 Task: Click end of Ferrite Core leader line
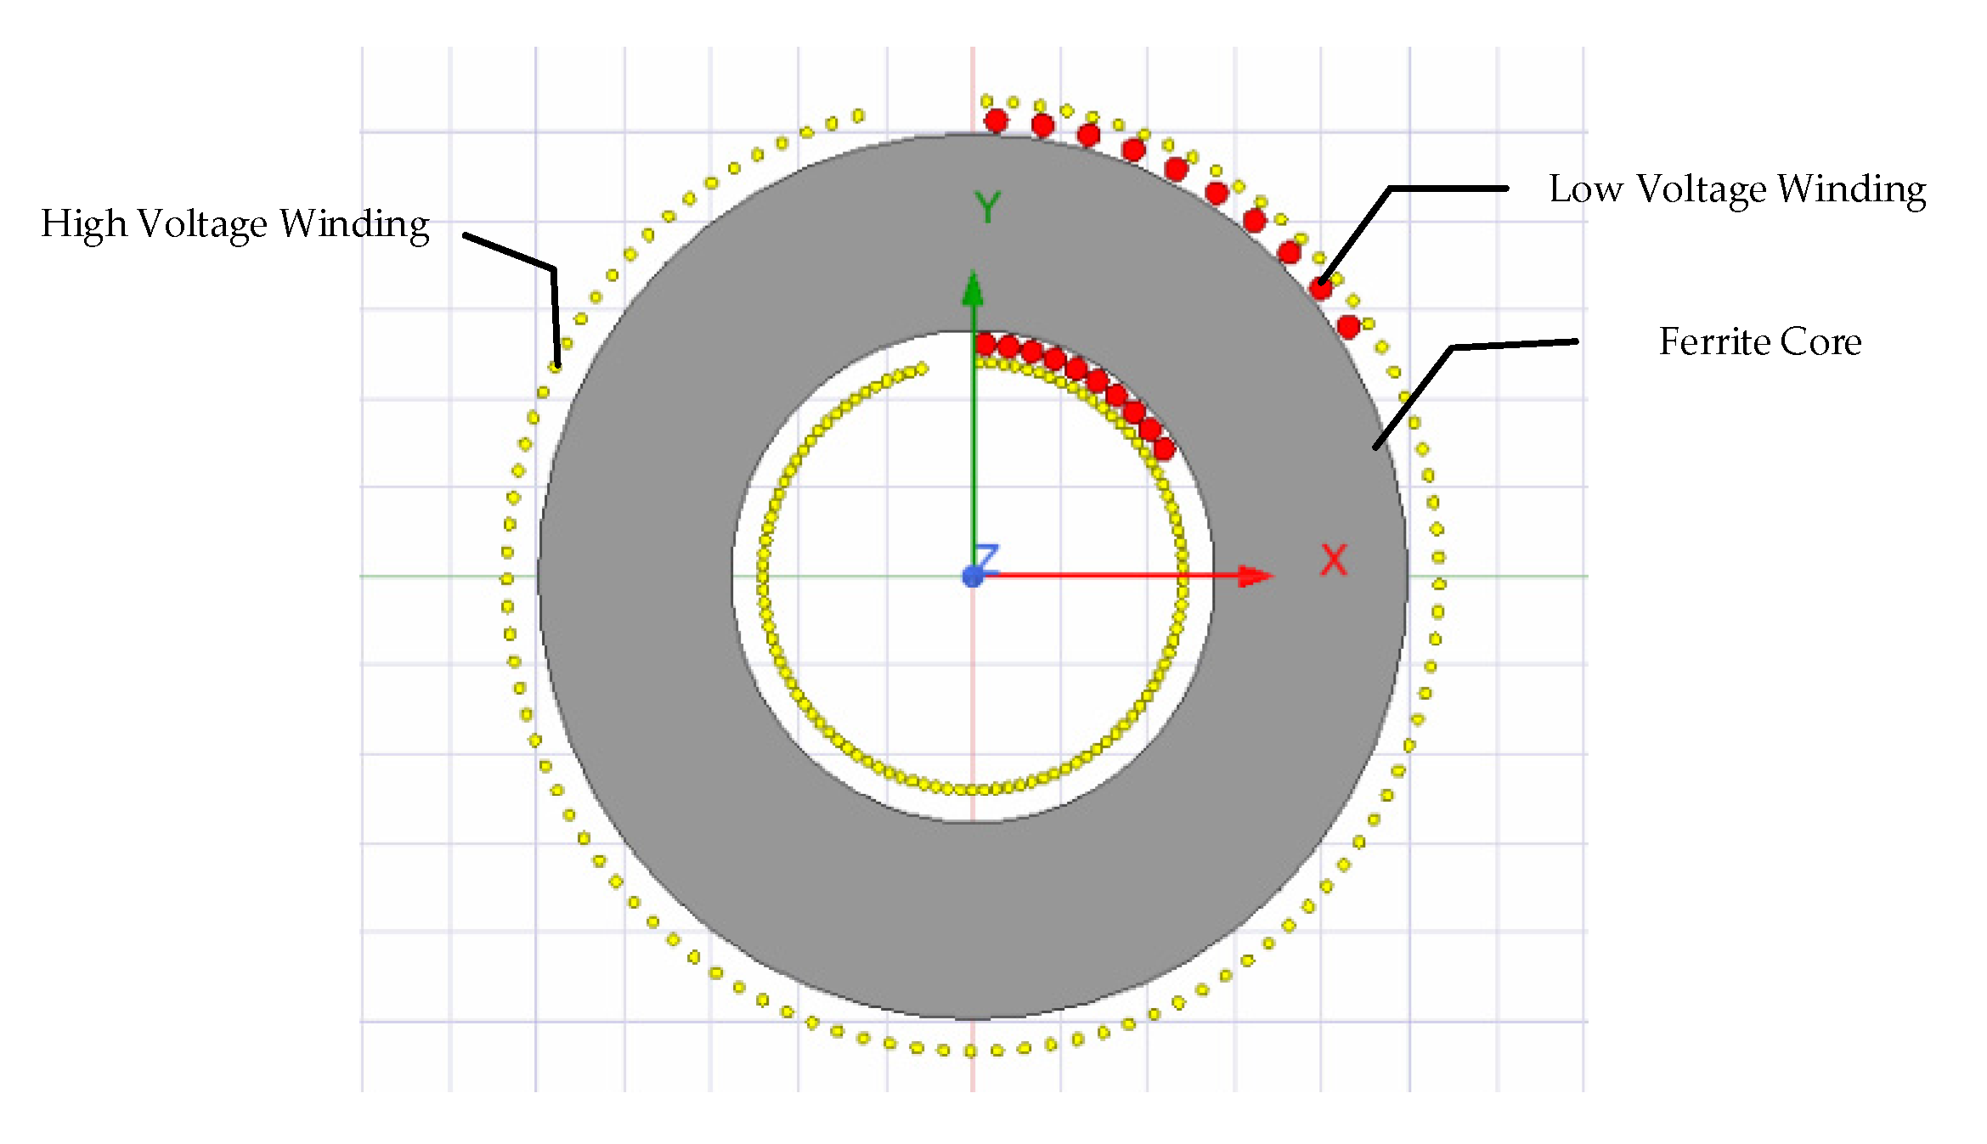[x=1376, y=446]
